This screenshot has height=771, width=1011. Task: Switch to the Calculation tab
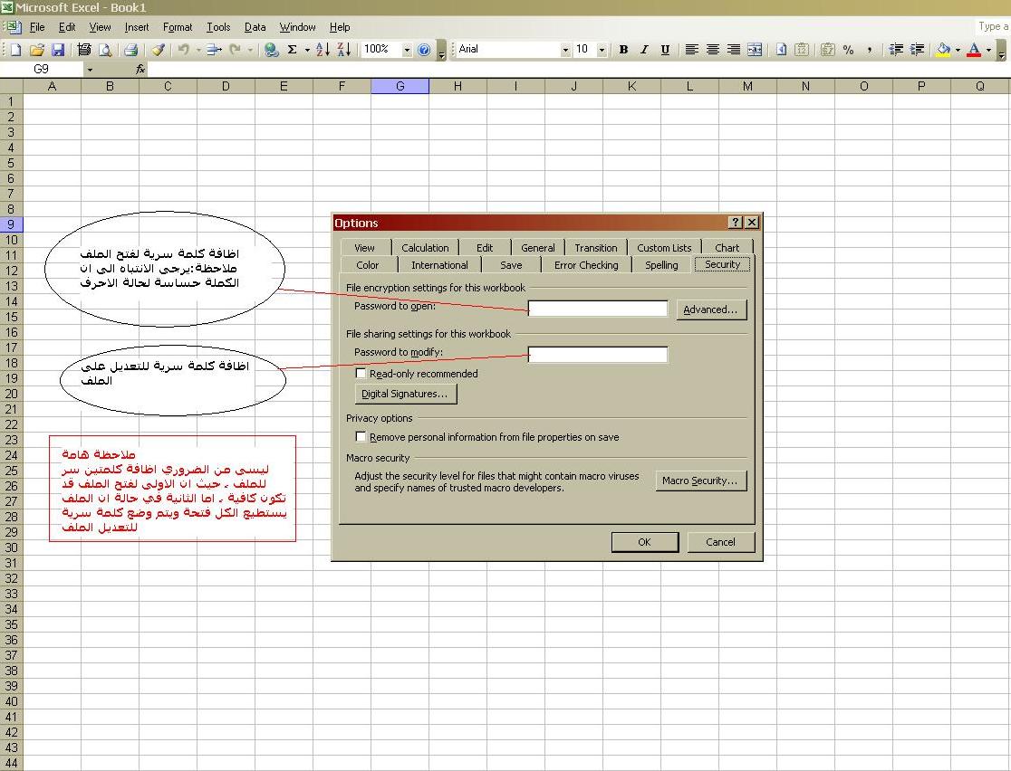(425, 247)
